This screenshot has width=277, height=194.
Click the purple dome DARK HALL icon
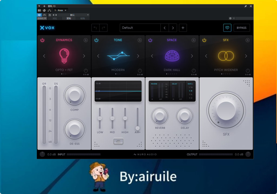click(172, 56)
